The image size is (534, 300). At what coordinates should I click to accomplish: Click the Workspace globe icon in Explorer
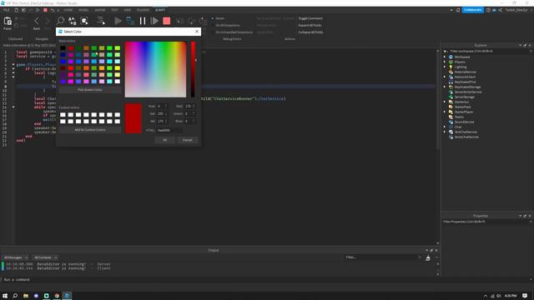pyautogui.click(x=451, y=57)
